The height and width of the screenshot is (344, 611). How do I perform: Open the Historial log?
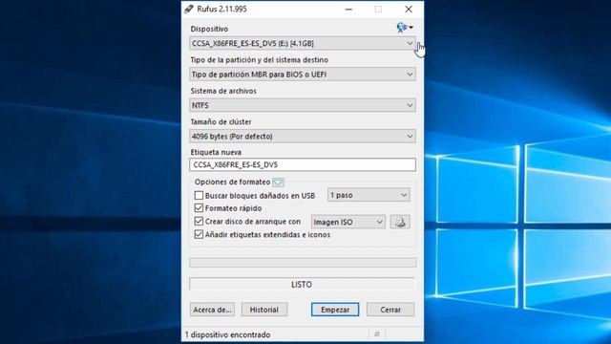(264, 310)
